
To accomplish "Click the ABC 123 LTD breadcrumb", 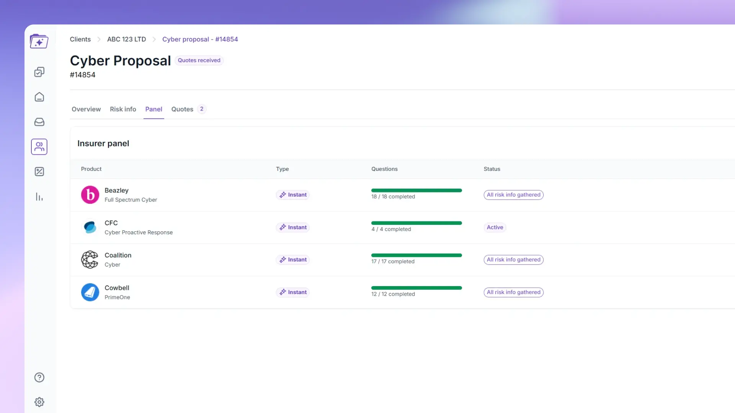I will point(126,39).
